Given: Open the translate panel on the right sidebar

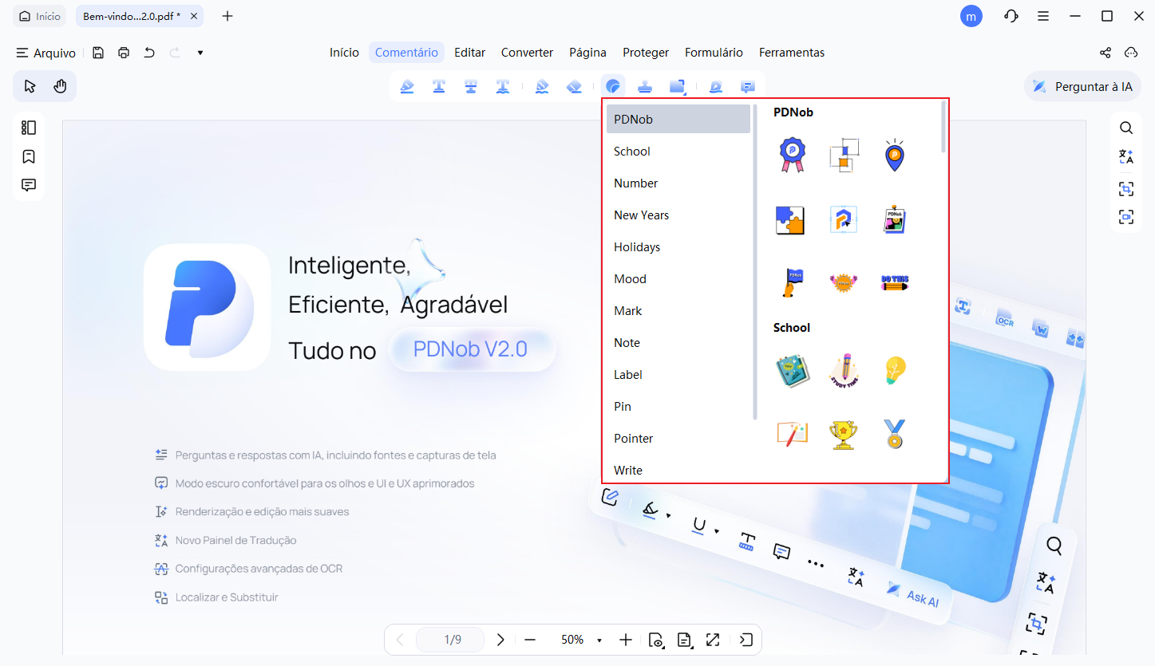Looking at the screenshot, I should (x=1125, y=156).
